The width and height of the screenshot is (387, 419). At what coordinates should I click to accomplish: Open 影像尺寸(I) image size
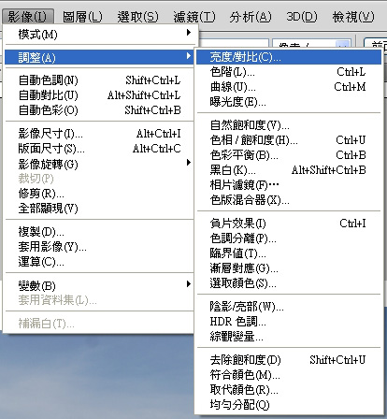pyautogui.click(x=99, y=134)
